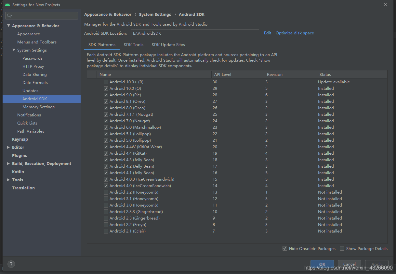Select Passwords under System Settings

click(33, 58)
